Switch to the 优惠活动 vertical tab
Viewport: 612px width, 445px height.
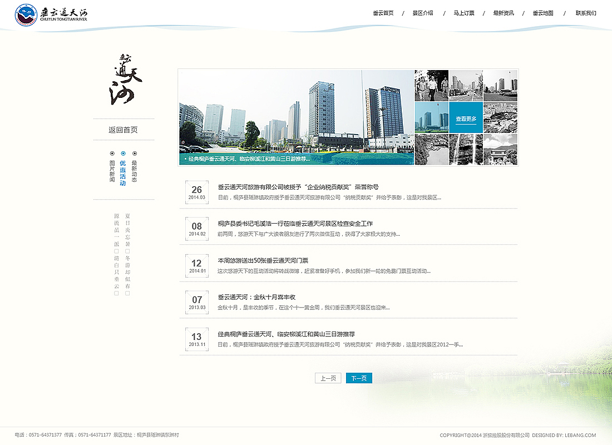[122, 173]
